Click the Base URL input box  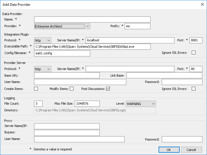point(67,75)
